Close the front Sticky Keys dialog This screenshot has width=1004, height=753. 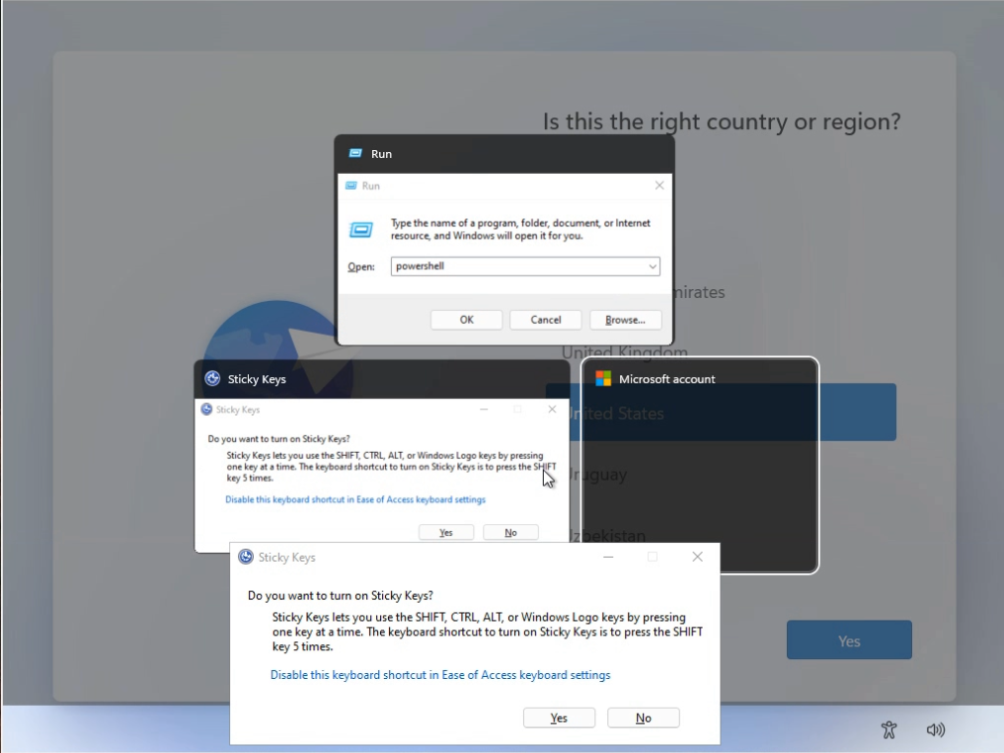[x=697, y=557]
